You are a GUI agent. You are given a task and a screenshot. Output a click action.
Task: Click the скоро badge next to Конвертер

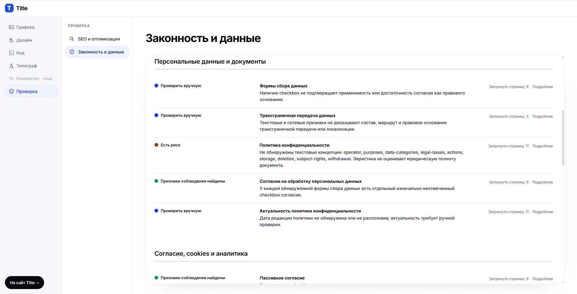tap(48, 79)
